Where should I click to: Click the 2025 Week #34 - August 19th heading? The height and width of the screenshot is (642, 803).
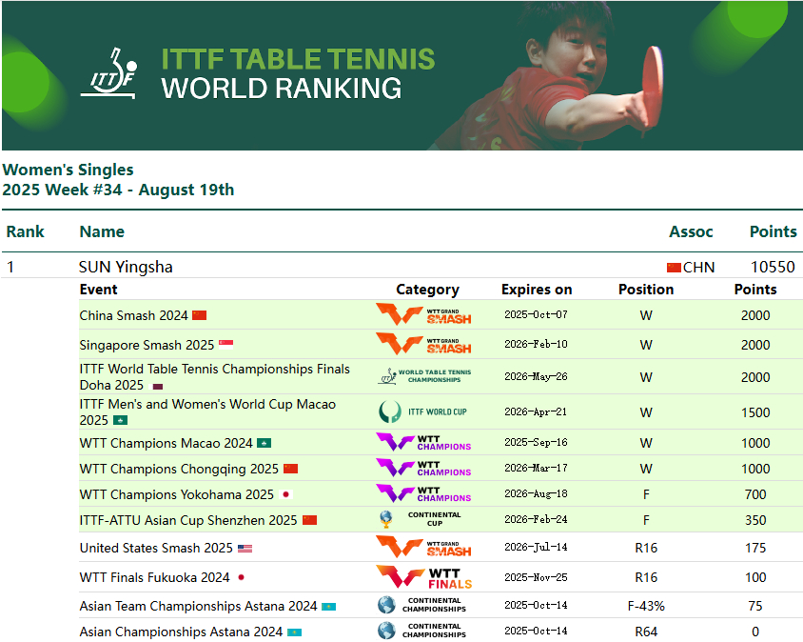[118, 190]
